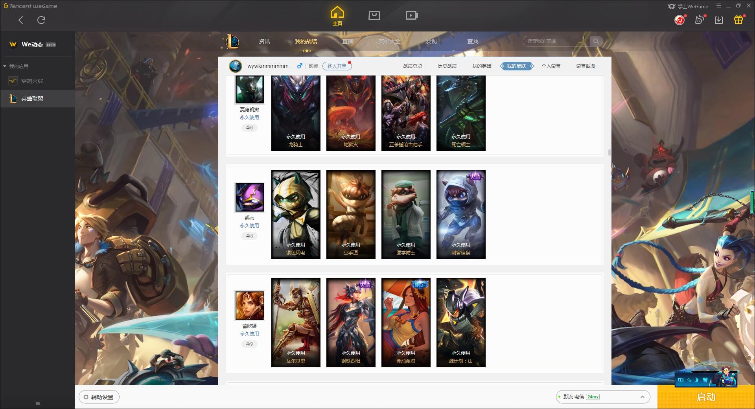View the 医学博士 skin thumbnail
Screen dimensions: 755x409
pos(406,214)
